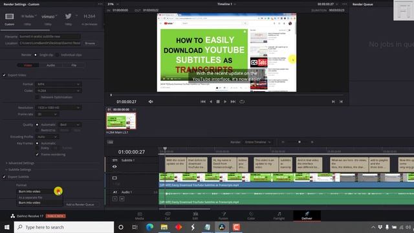The image size is (414, 233).
Task: Open the Resolution dropdown
Action: pyautogui.click(x=58, y=108)
